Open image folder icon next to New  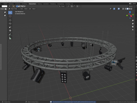[x=6, y=9]
